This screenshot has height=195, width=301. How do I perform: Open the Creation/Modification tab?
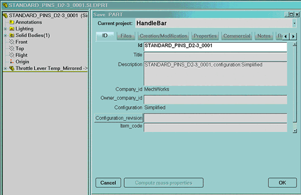pyautogui.click(x=164, y=36)
